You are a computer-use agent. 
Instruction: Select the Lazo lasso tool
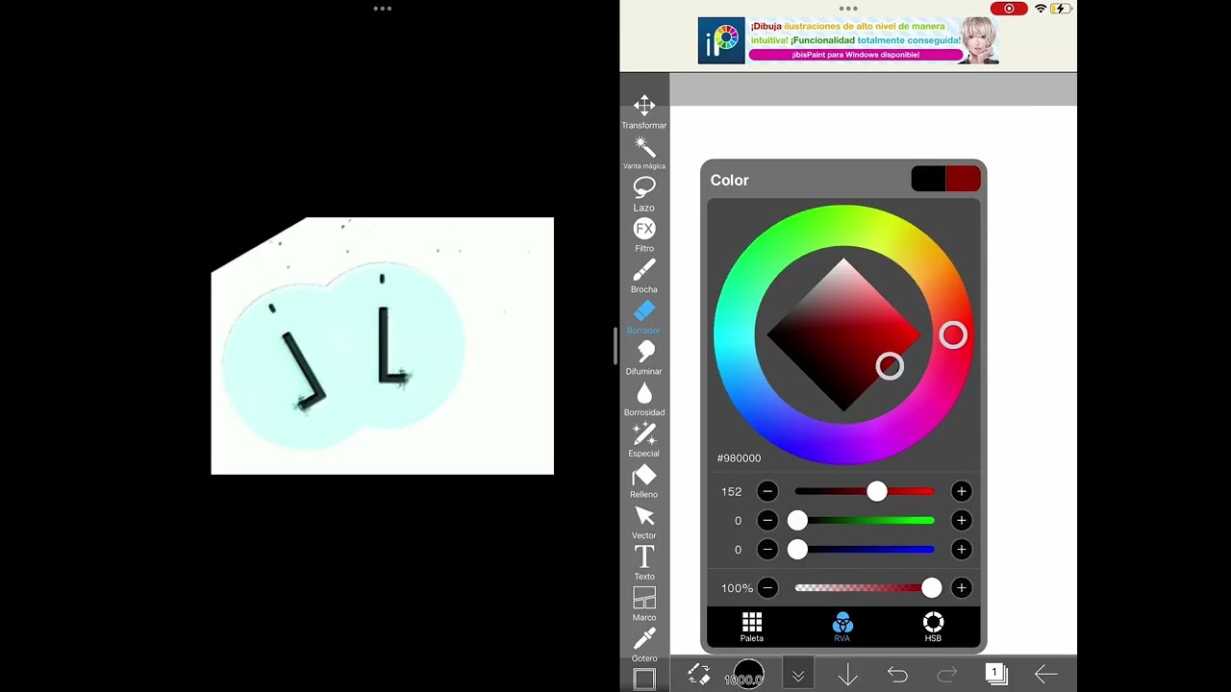click(x=644, y=193)
